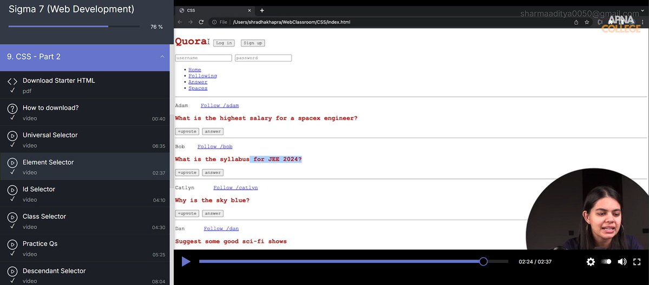Click the browser back arrow
Screen dimensions: 649x285
coord(180,22)
